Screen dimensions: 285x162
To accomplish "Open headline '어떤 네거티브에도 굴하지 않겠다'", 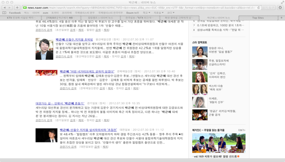I will [87, 71].
